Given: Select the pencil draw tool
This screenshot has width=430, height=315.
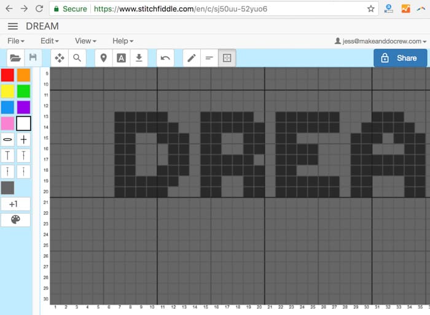Looking at the screenshot, I should 192,58.
